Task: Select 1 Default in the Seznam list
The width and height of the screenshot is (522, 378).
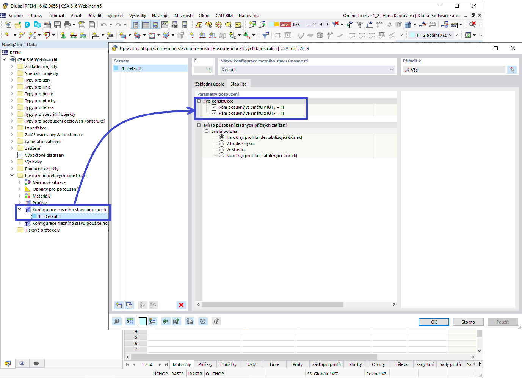Action: click(150, 68)
